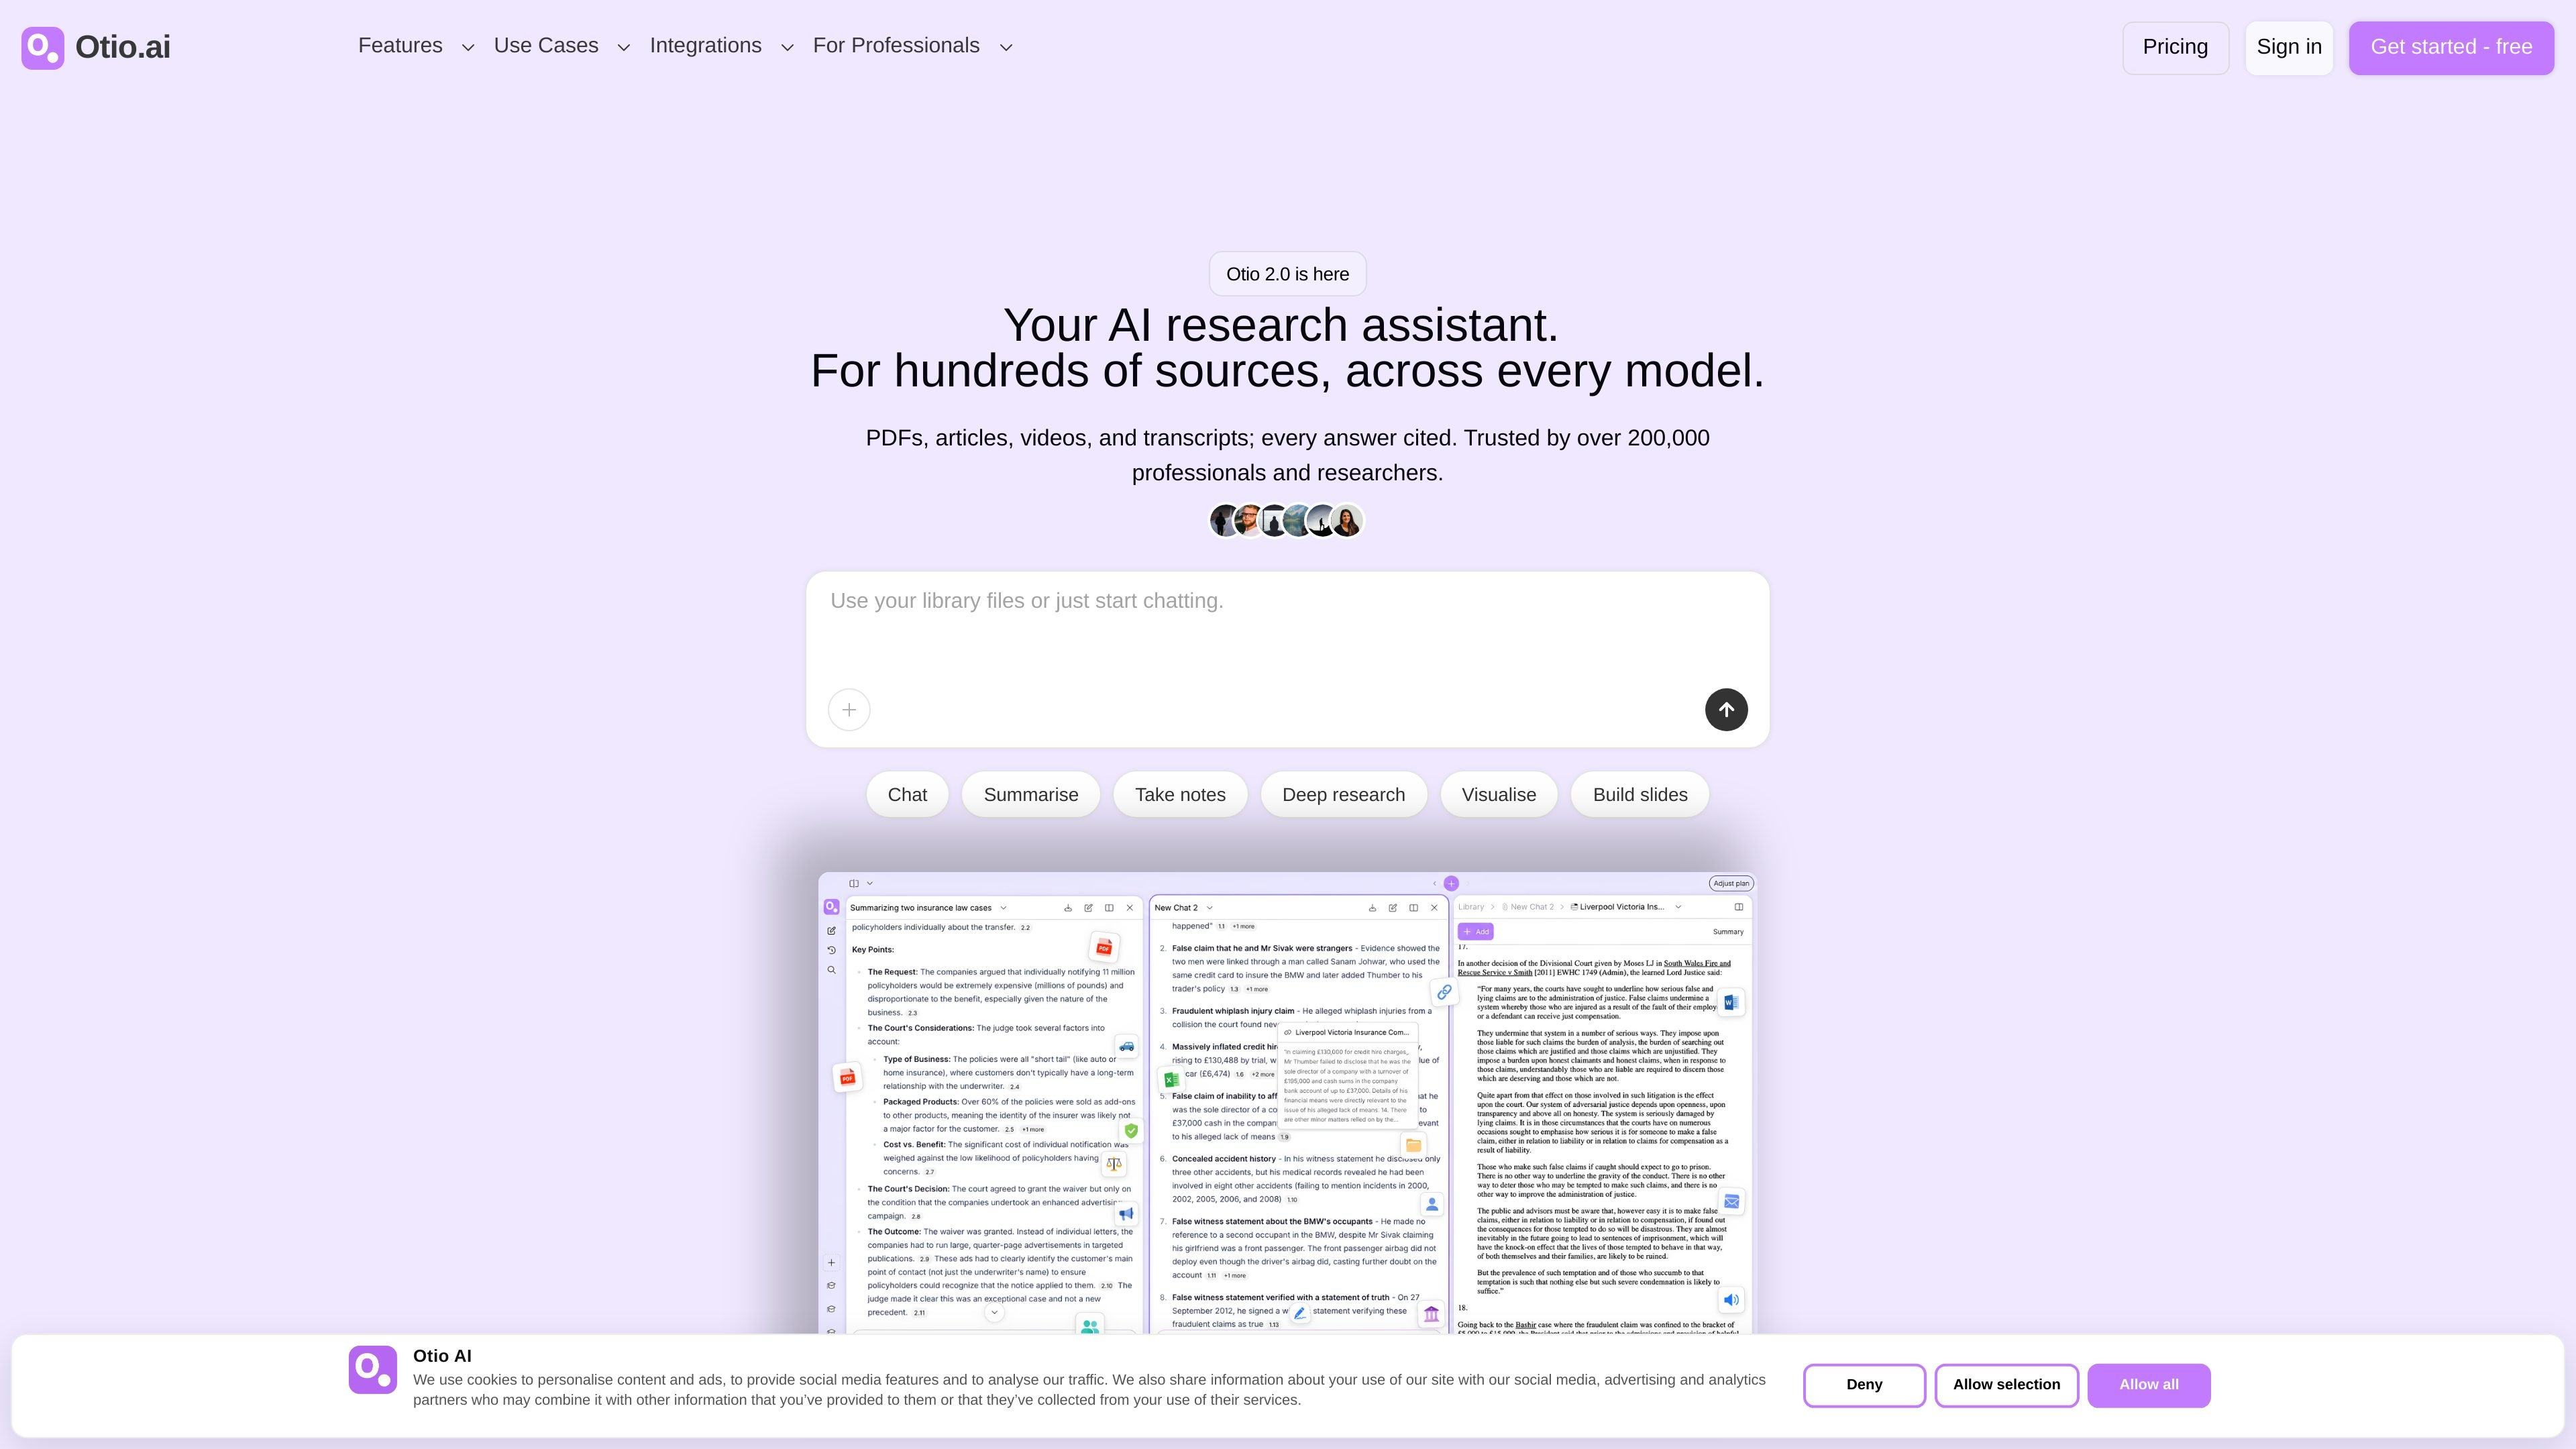Click the scales of justice icon
The image size is (2576, 1449).
pyautogui.click(x=1114, y=1164)
